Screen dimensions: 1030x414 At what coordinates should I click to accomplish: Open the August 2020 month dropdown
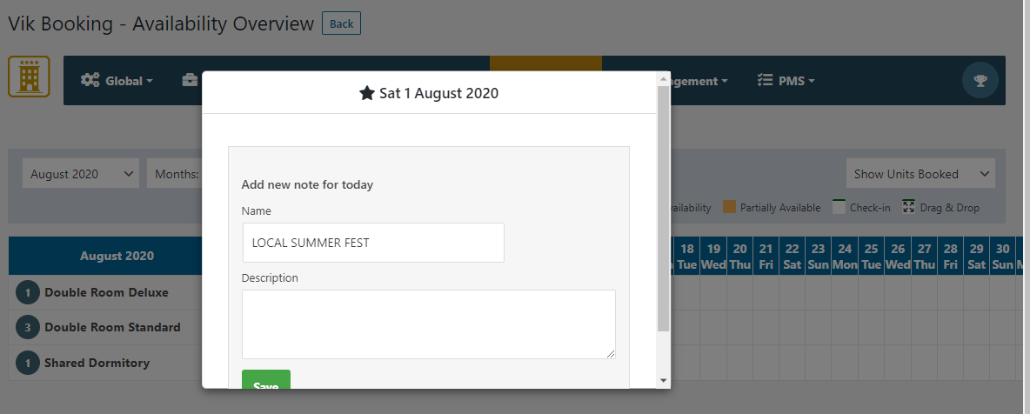(81, 174)
